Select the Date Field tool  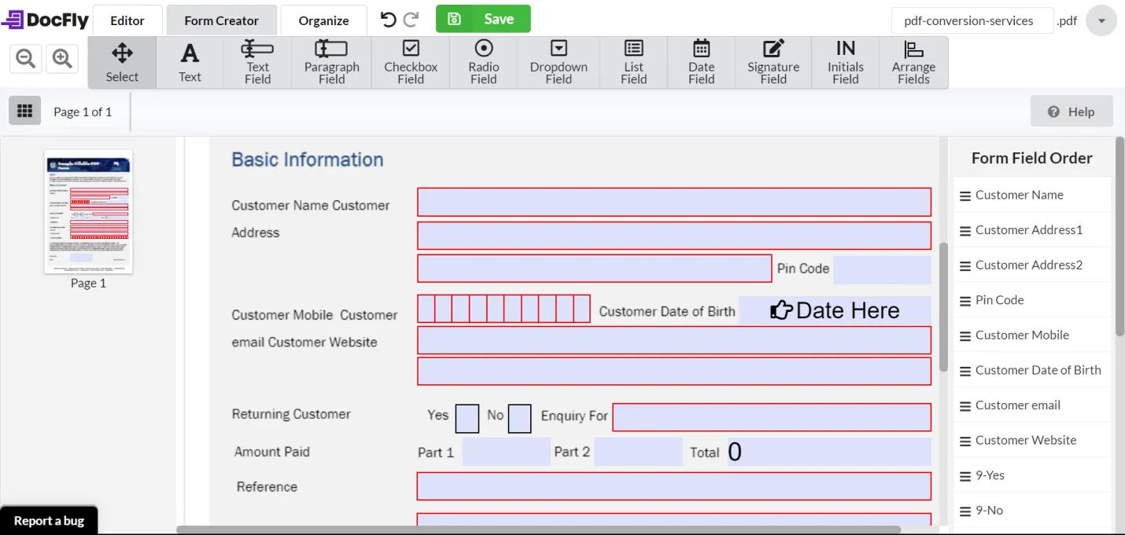coord(700,61)
